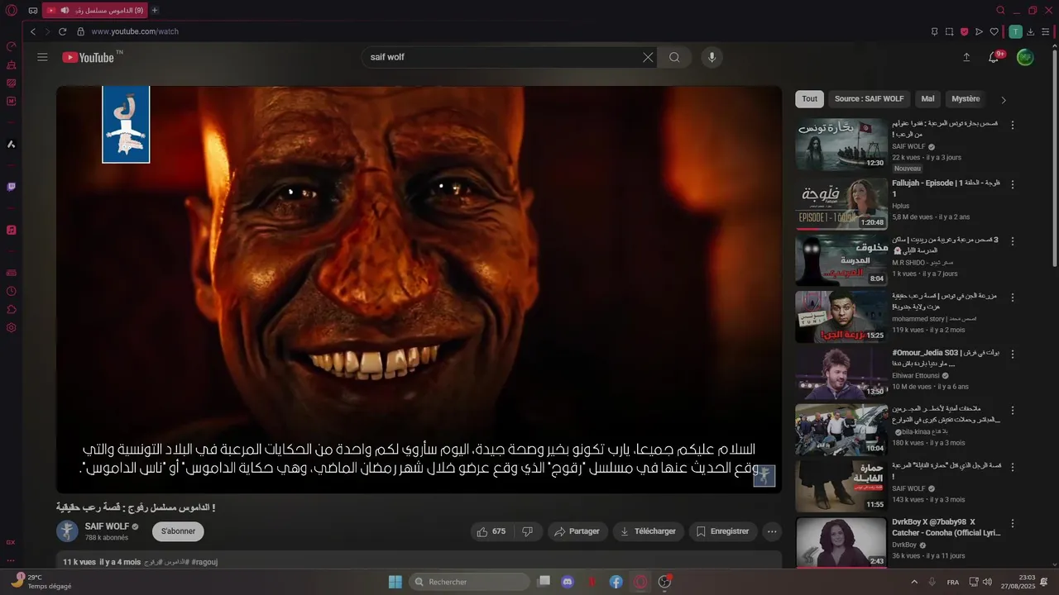
Task: Open GX Control speedometer in sidebar
Action: (12, 46)
